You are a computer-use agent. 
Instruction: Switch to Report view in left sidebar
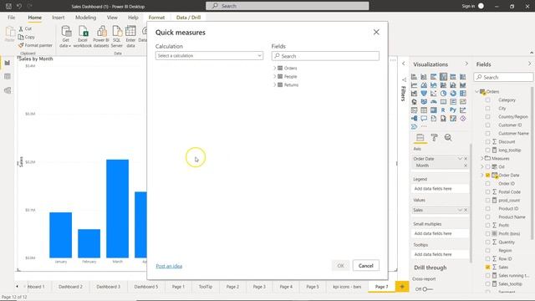coord(8,63)
